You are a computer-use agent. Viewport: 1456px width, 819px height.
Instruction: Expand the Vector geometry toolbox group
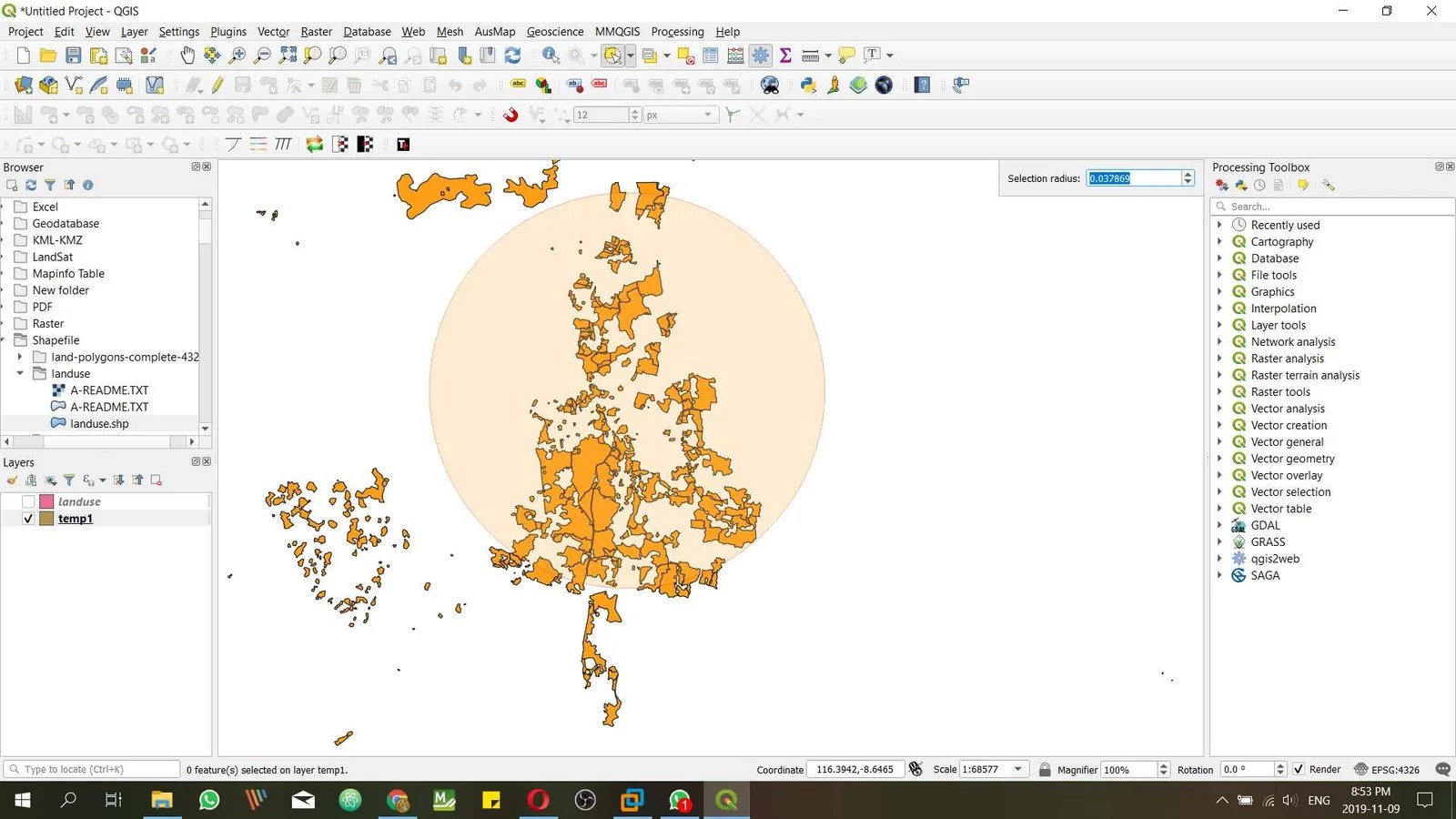[x=1219, y=459]
